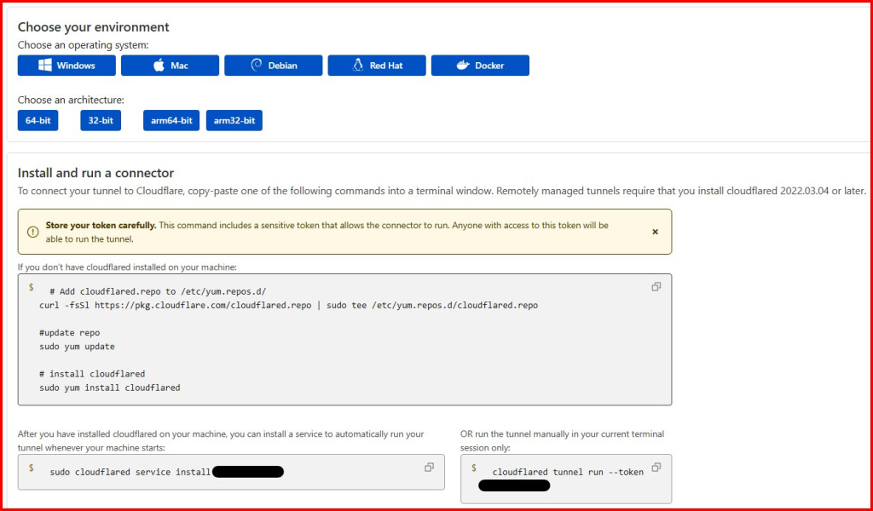The image size is (873, 511).
Task: Choose the arm32-bit architecture
Action: coord(234,121)
